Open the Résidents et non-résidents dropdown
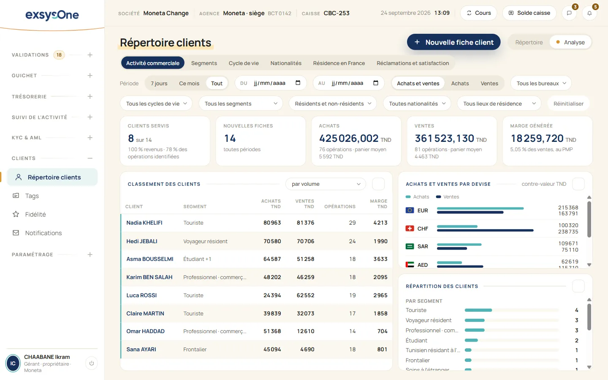 tap(333, 103)
